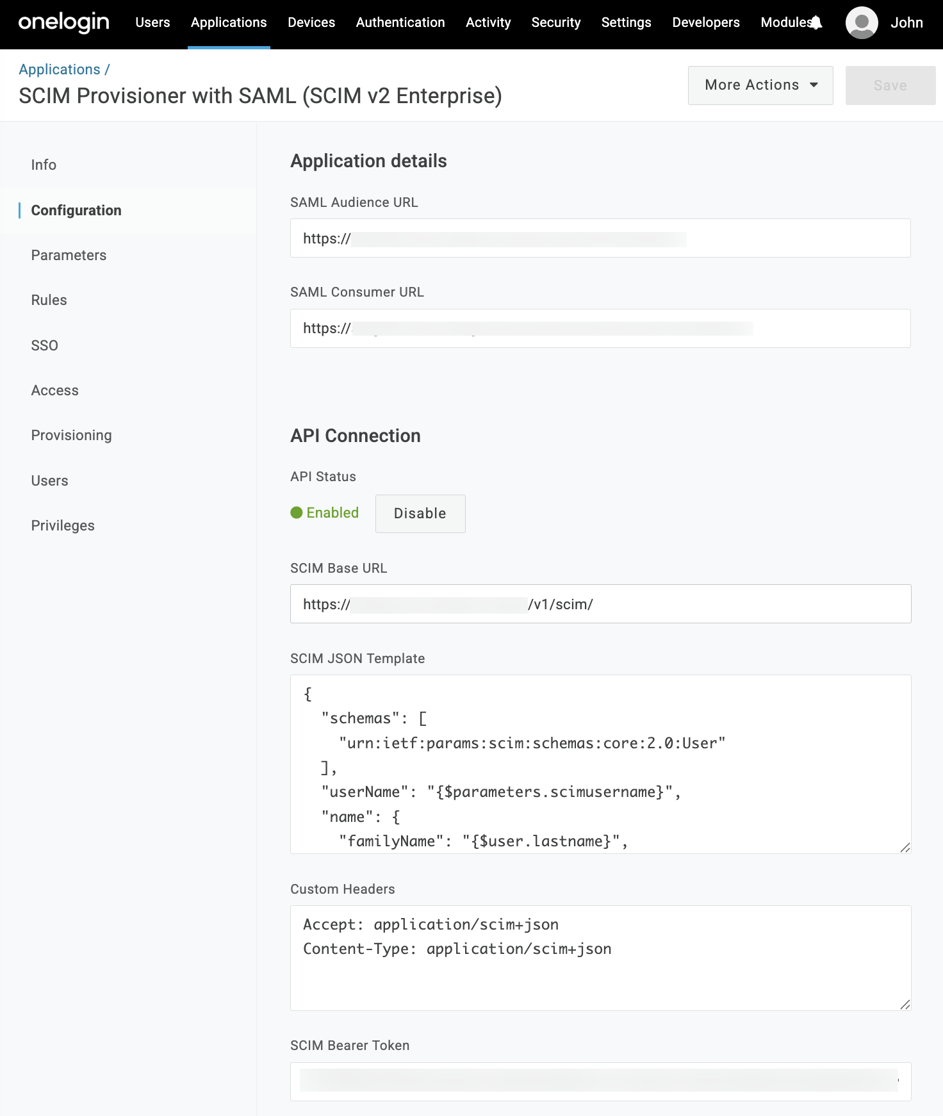Open the Users menu in top navigation
This screenshot has height=1116, width=943.
(x=152, y=22)
